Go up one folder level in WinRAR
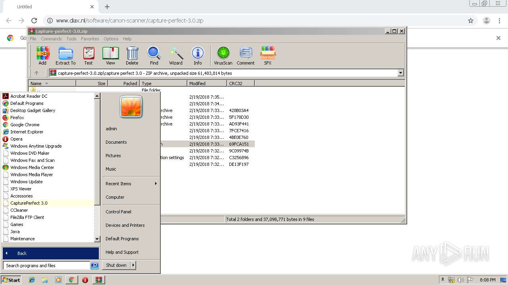 pyautogui.click(x=37, y=73)
